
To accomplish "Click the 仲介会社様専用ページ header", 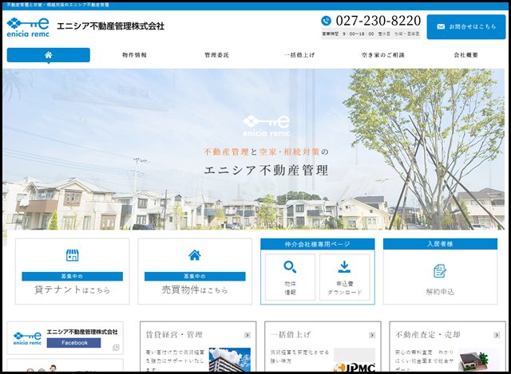I will [318, 244].
